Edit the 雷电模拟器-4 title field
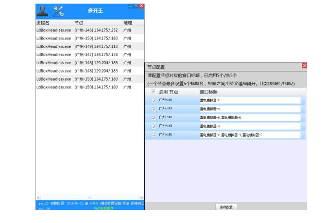Viewport: 324px width, 223px height. tap(250, 109)
